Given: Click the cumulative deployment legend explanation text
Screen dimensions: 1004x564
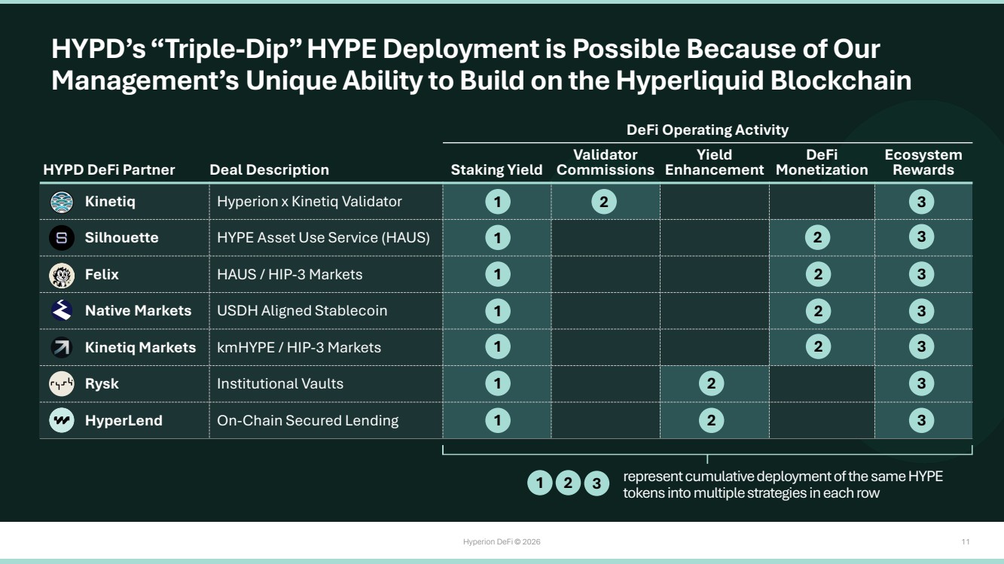Looking at the screenshot, I should (x=783, y=485).
